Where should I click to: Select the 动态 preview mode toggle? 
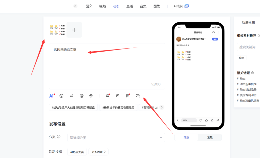[186, 137]
